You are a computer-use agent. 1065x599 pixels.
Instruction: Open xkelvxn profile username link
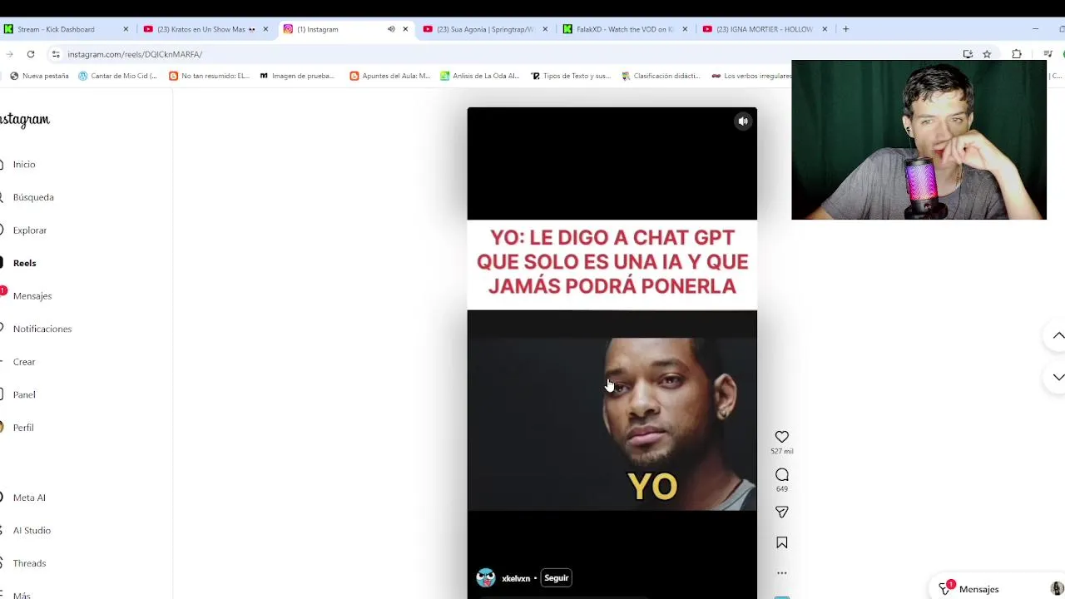(x=516, y=578)
